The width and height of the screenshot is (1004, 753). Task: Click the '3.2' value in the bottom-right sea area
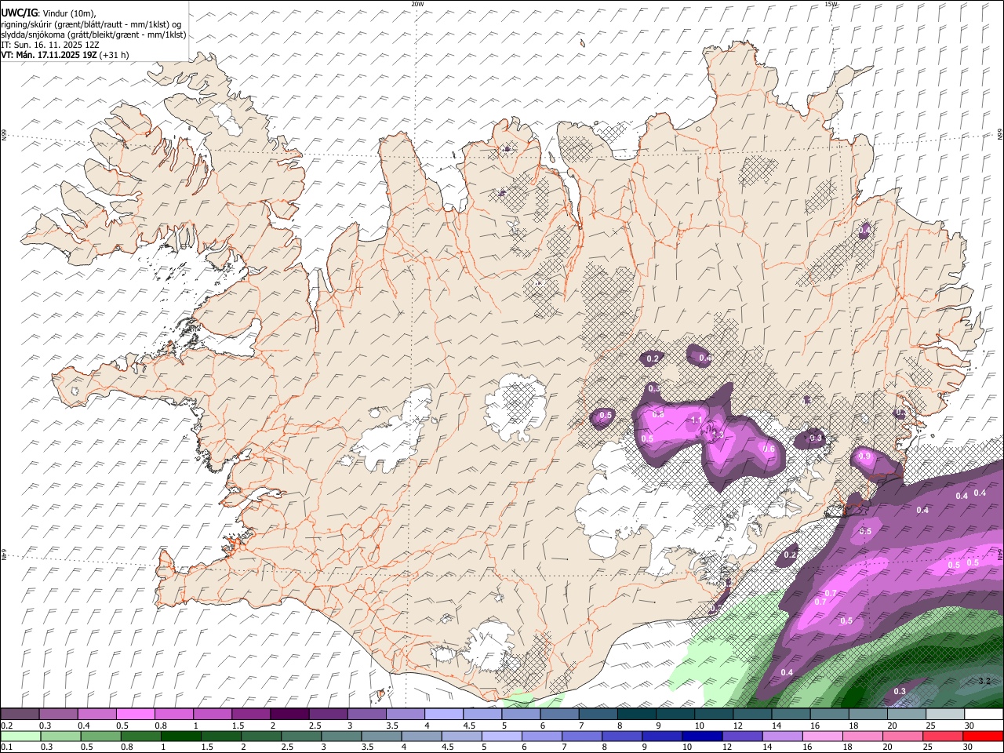point(985,682)
